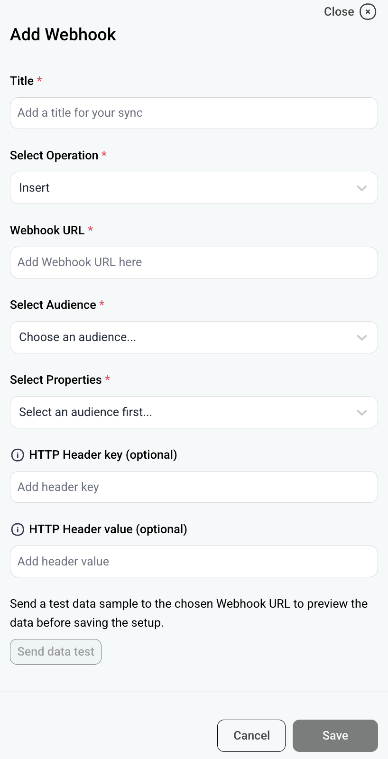Focus the title for your sync field

pos(194,113)
